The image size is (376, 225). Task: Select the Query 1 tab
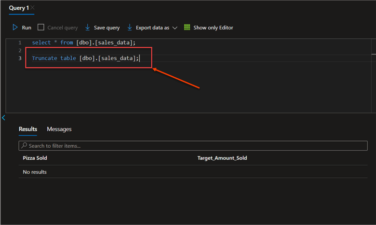[18, 8]
